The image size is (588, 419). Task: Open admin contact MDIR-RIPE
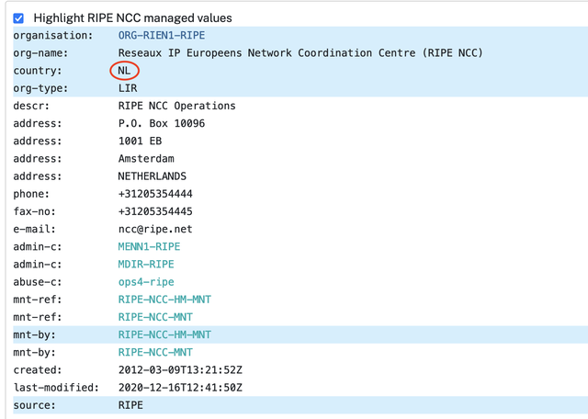pos(146,264)
